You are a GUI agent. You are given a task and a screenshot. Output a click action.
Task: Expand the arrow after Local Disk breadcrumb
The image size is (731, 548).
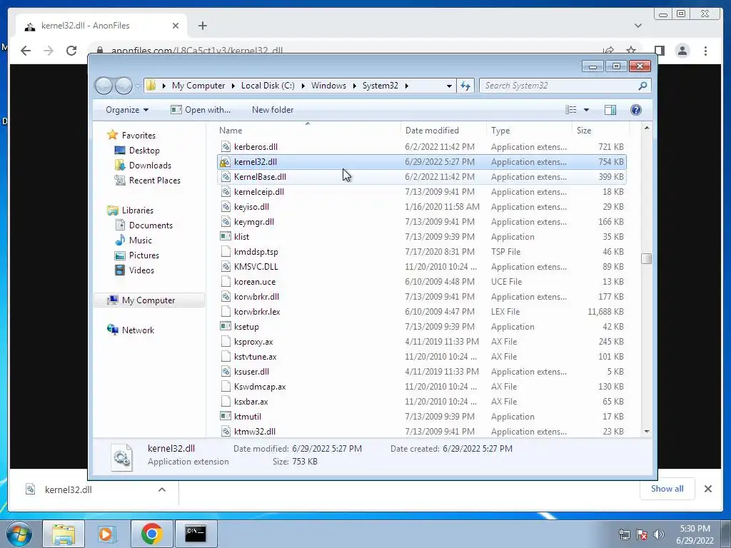click(x=303, y=86)
